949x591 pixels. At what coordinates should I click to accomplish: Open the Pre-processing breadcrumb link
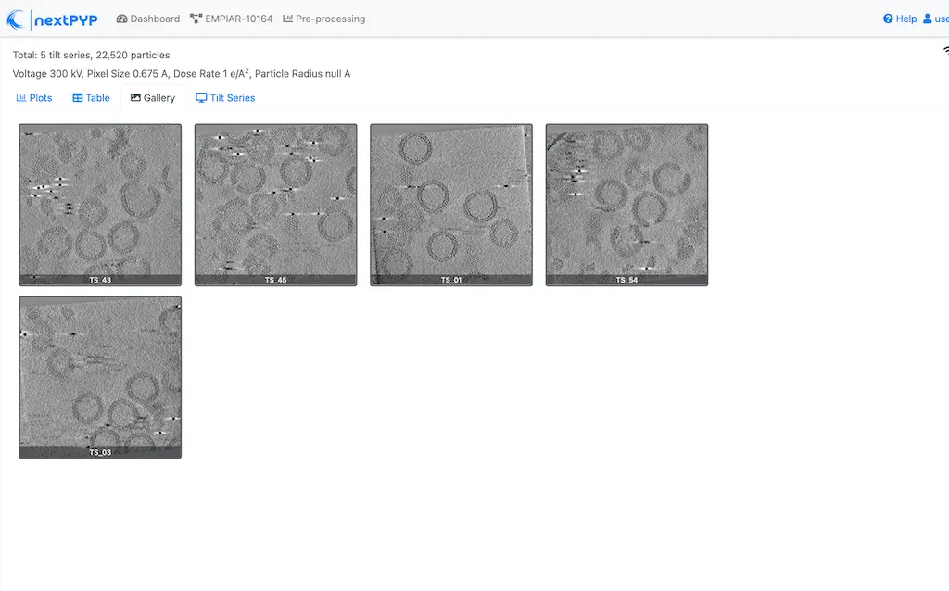(x=330, y=19)
